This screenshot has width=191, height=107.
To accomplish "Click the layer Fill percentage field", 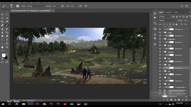I will (x=186, y=24).
